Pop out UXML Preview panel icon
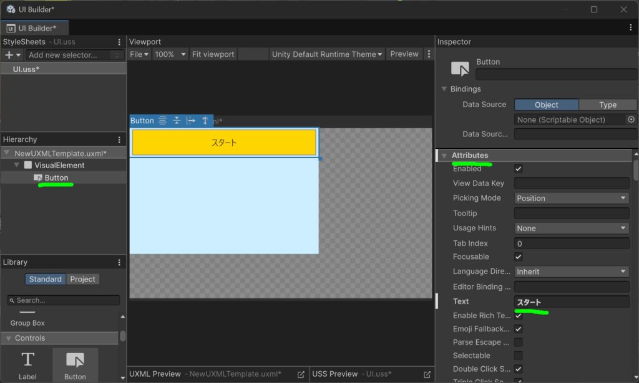Image resolution: width=639 pixels, height=383 pixels. (x=301, y=374)
